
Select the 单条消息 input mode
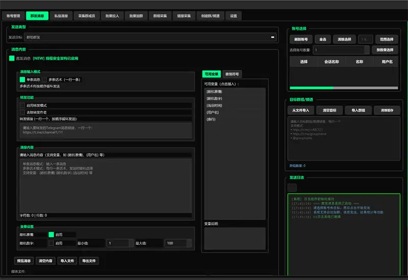pyautogui.click(x=22, y=79)
